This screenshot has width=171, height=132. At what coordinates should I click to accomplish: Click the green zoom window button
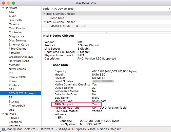coord(14,3)
